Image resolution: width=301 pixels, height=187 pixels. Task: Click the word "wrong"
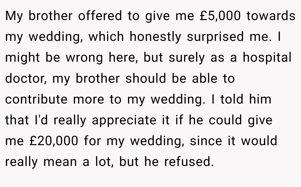pos(84,58)
